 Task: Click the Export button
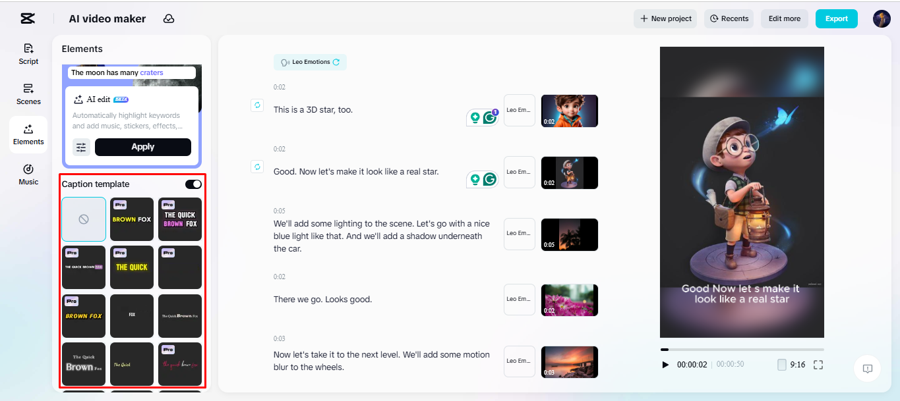[x=836, y=18]
